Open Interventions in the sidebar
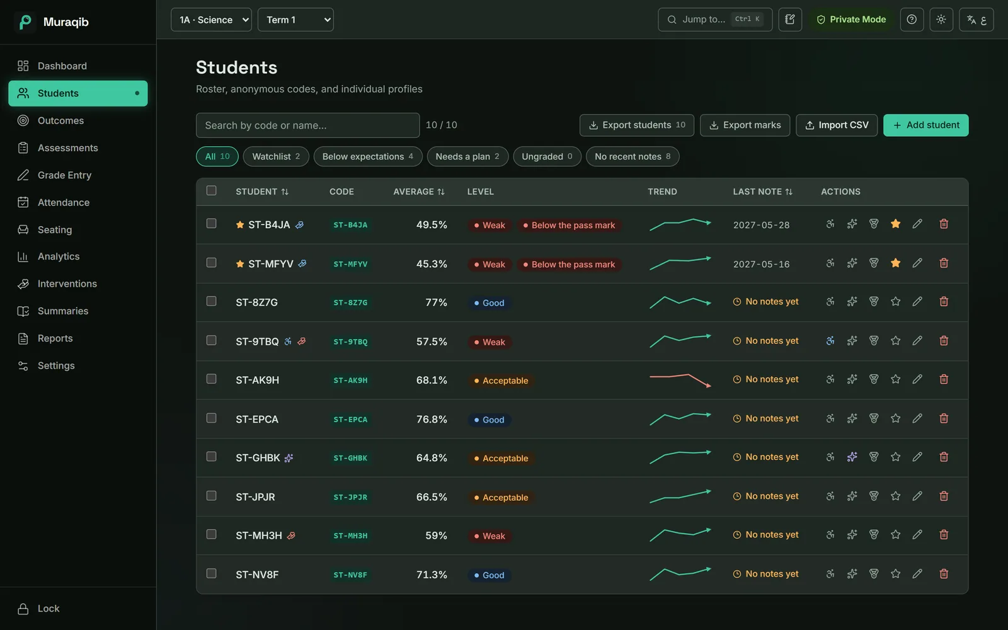 (78, 284)
